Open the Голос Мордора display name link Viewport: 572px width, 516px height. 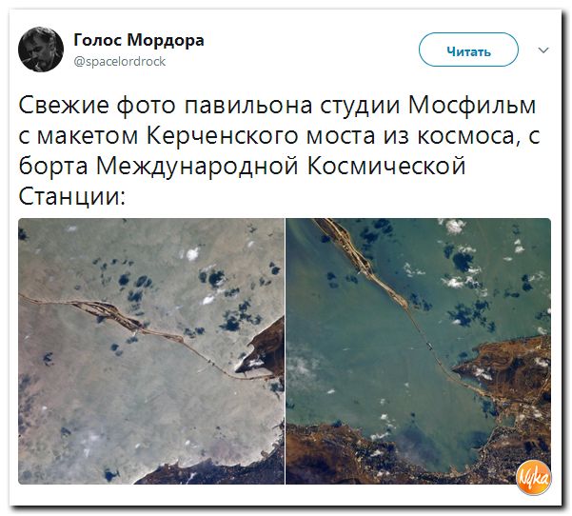pos(139,40)
